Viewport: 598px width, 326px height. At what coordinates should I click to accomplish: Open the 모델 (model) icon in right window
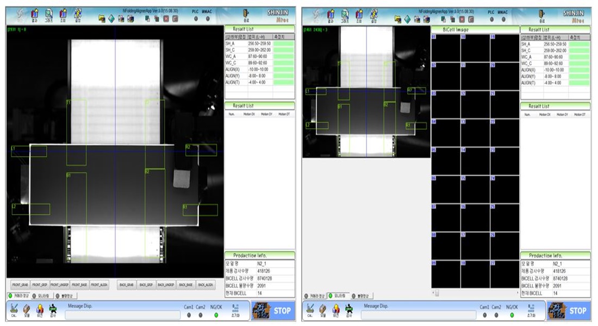(x=322, y=310)
